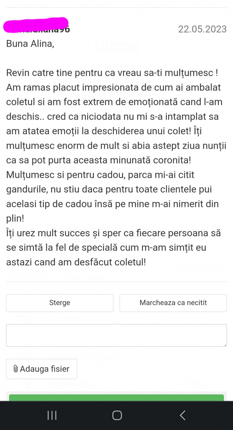Tap the line starting 'Mulțumesc si pentru cadou'
Image resolution: width=233 pixels, height=430 pixels.
[100, 175]
